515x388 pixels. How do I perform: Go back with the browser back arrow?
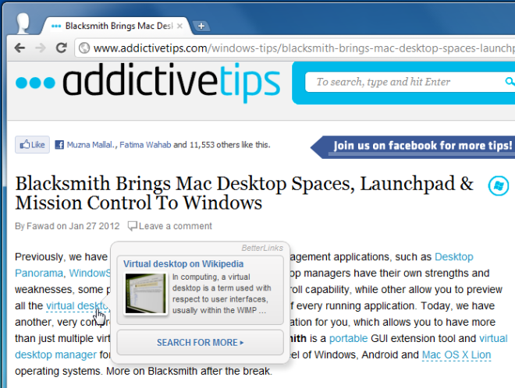(20, 48)
